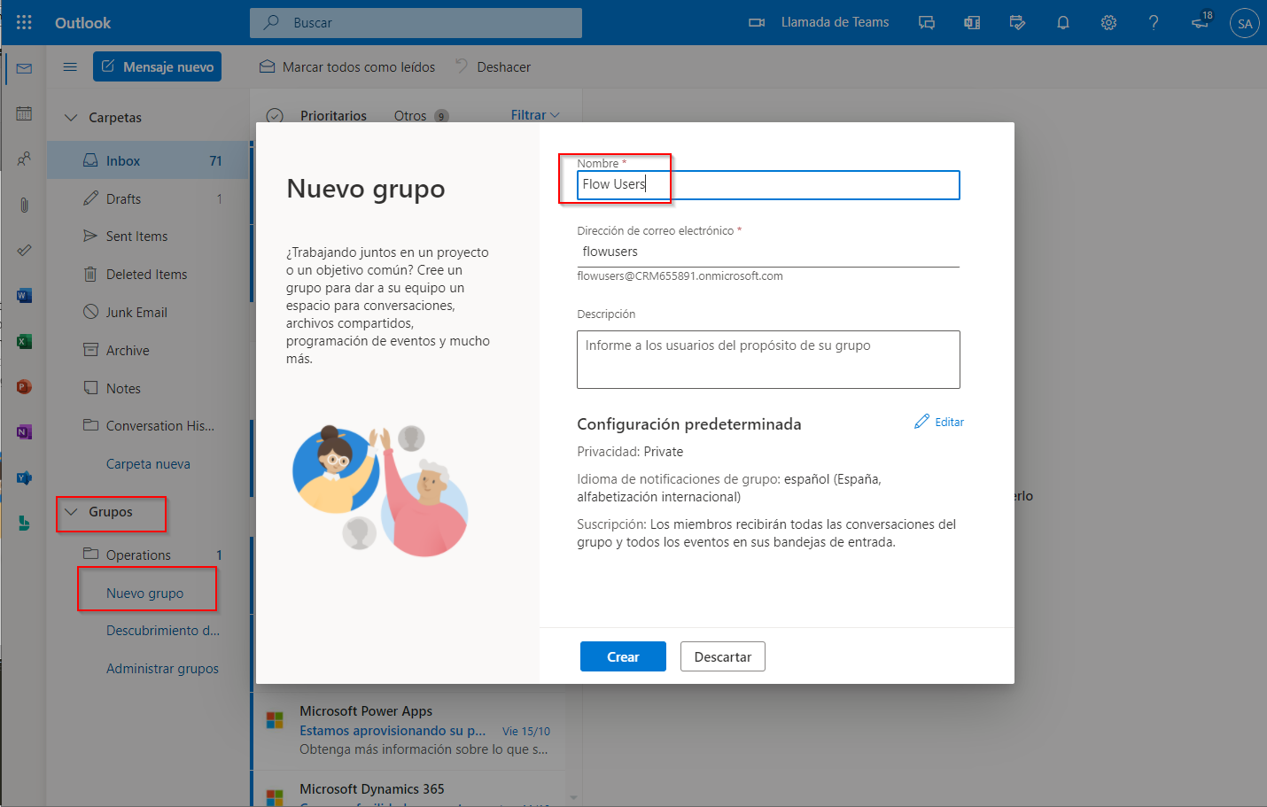Open SA account avatar
The image size is (1267, 807).
tap(1245, 23)
